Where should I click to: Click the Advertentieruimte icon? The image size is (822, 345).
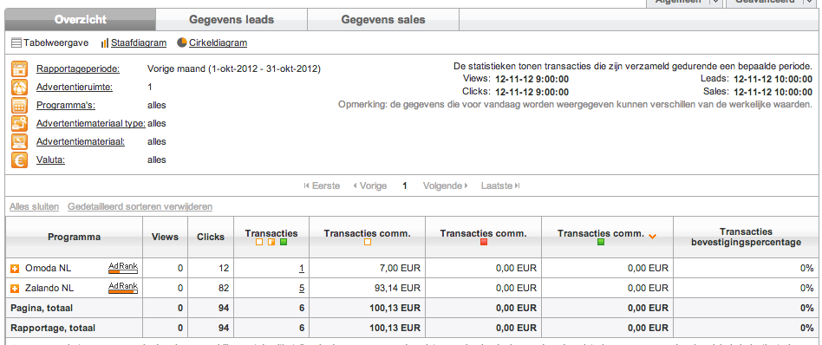[19, 87]
